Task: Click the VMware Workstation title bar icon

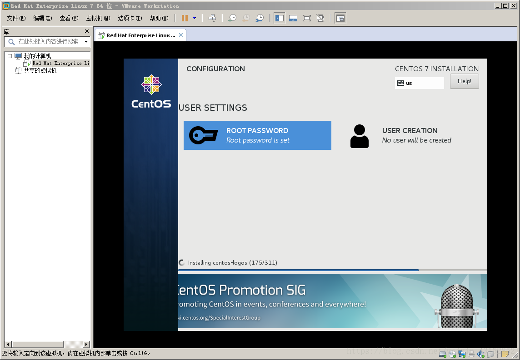Action: point(5,5)
